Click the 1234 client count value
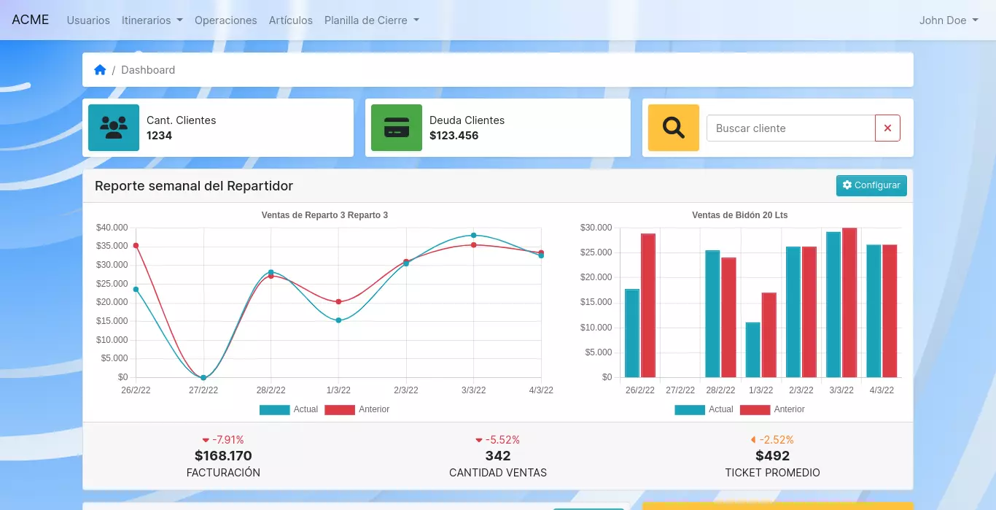The width and height of the screenshot is (996, 510). coord(159,135)
